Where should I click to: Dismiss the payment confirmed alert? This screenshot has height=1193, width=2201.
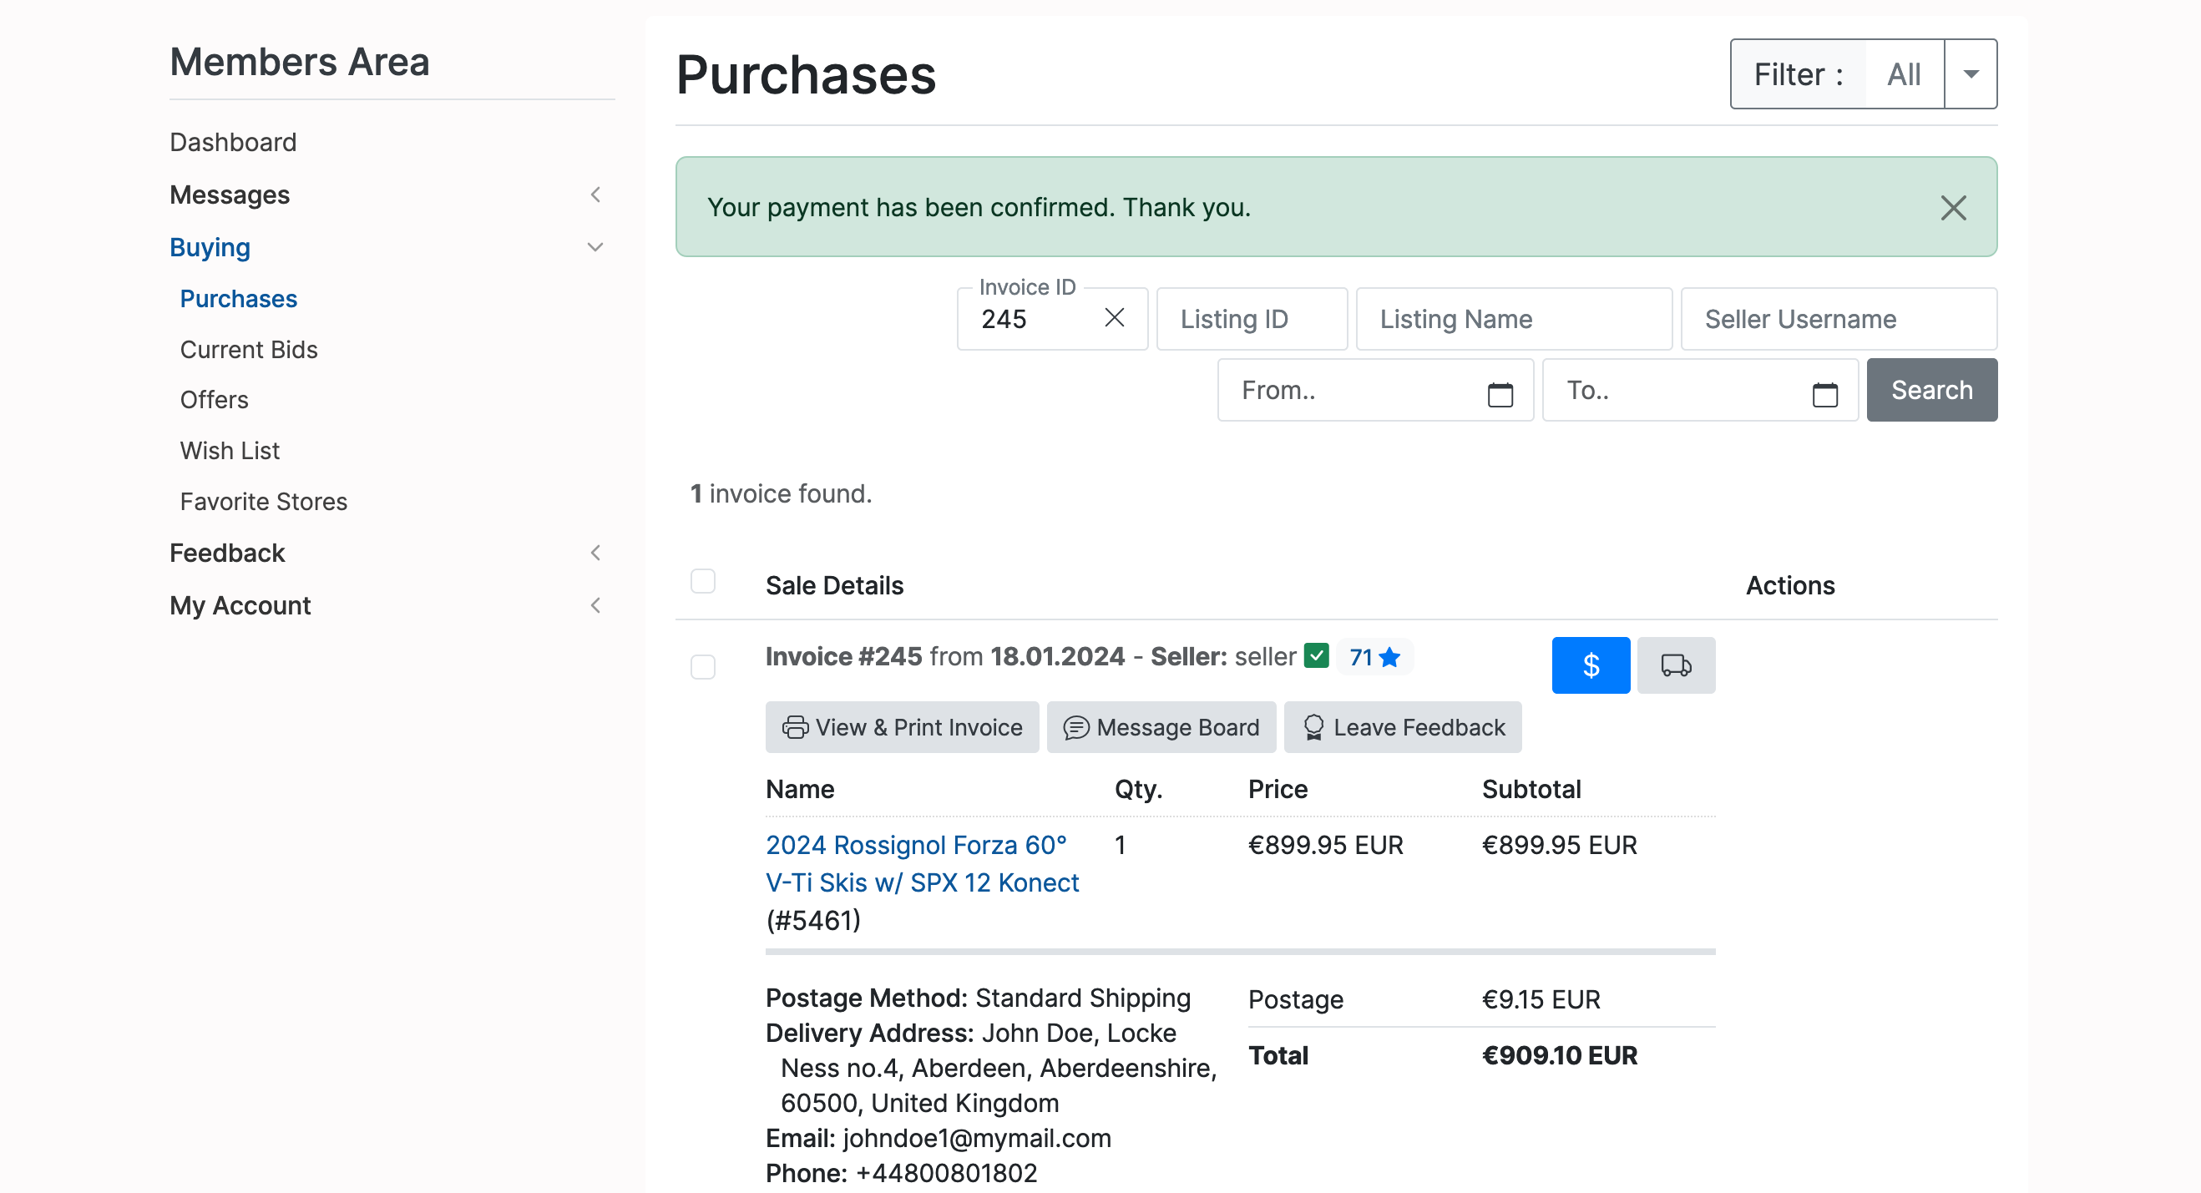point(1952,208)
